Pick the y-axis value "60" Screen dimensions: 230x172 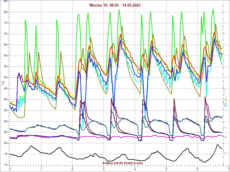(5, 56)
